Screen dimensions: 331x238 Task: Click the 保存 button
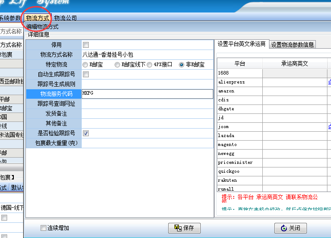pos(184,228)
